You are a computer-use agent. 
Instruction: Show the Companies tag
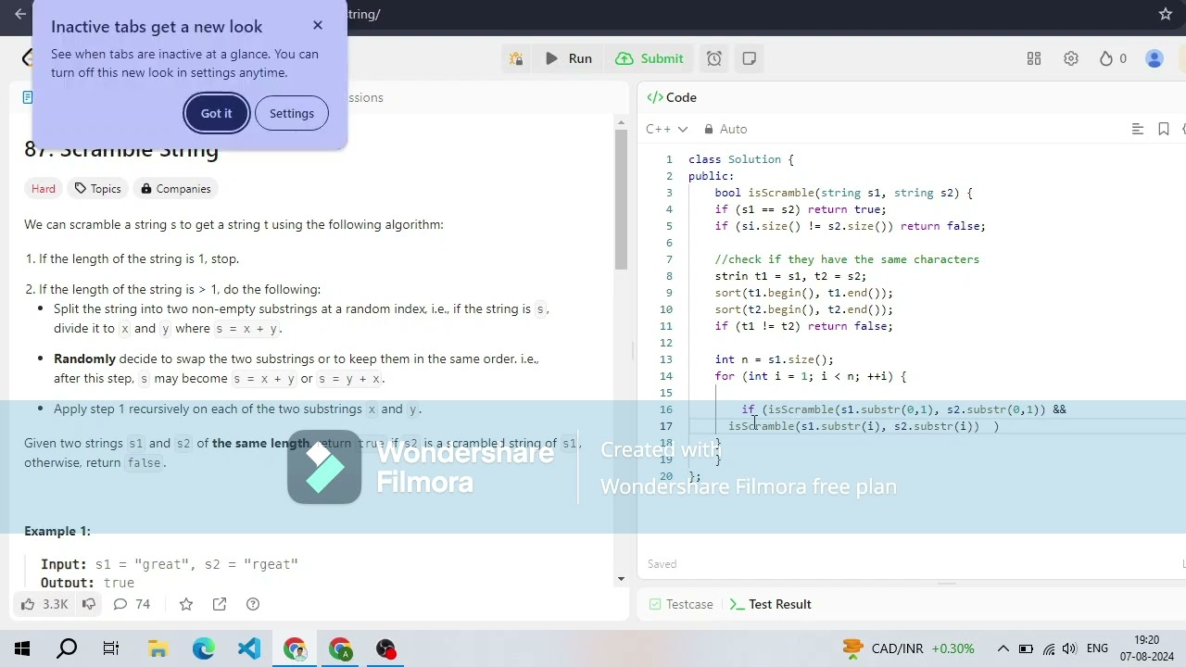[x=176, y=188]
